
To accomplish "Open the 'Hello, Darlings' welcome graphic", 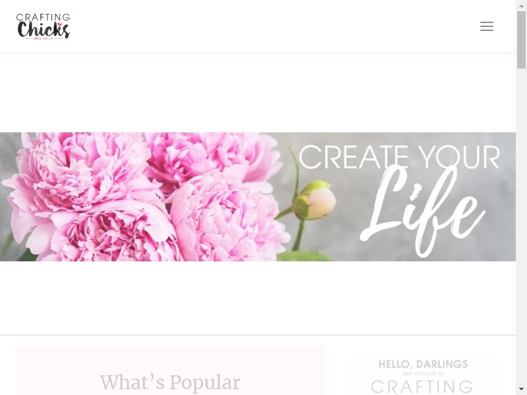I will 423,377.
